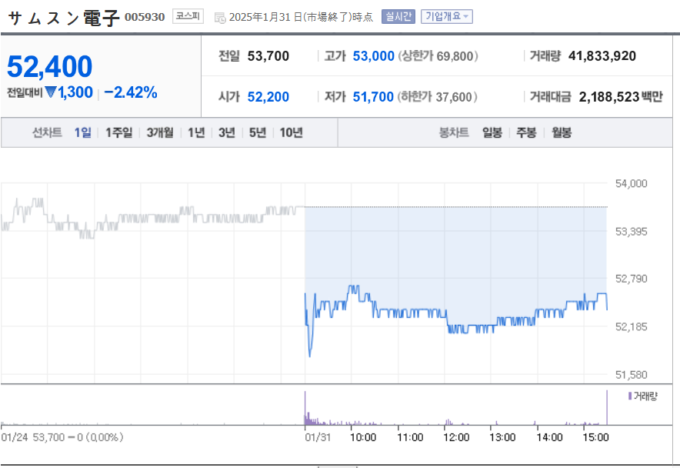680x468 pixels.
Task: Click the 코스피 market badge
Action: click(x=188, y=16)
